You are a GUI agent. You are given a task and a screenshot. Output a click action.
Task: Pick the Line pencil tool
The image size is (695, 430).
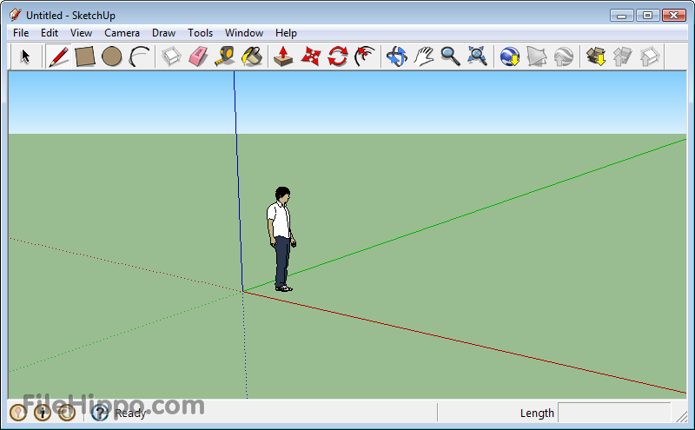[x=58, y=56]
